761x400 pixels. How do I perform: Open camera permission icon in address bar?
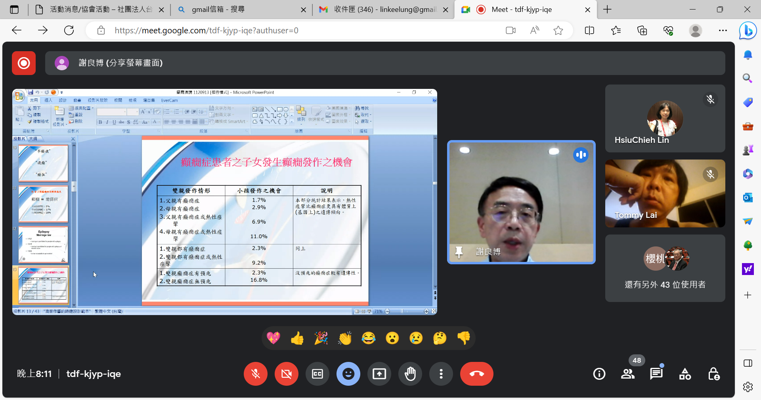(511, 31)
